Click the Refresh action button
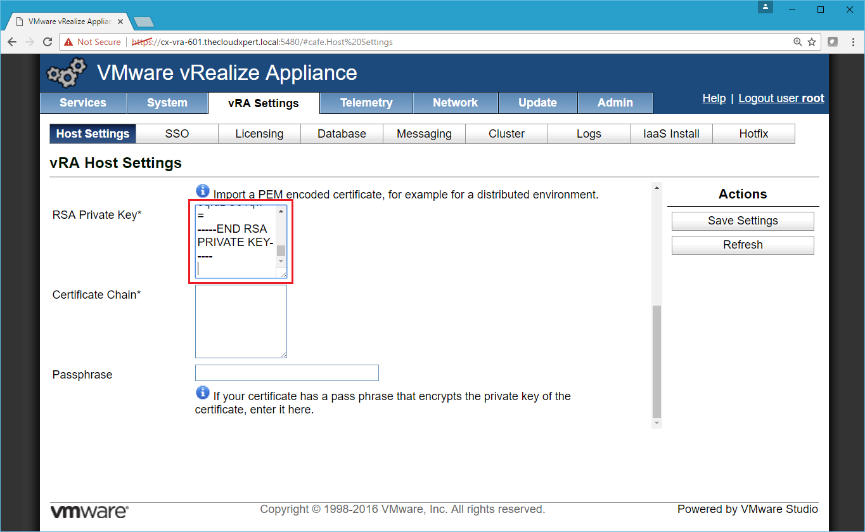 743,245
